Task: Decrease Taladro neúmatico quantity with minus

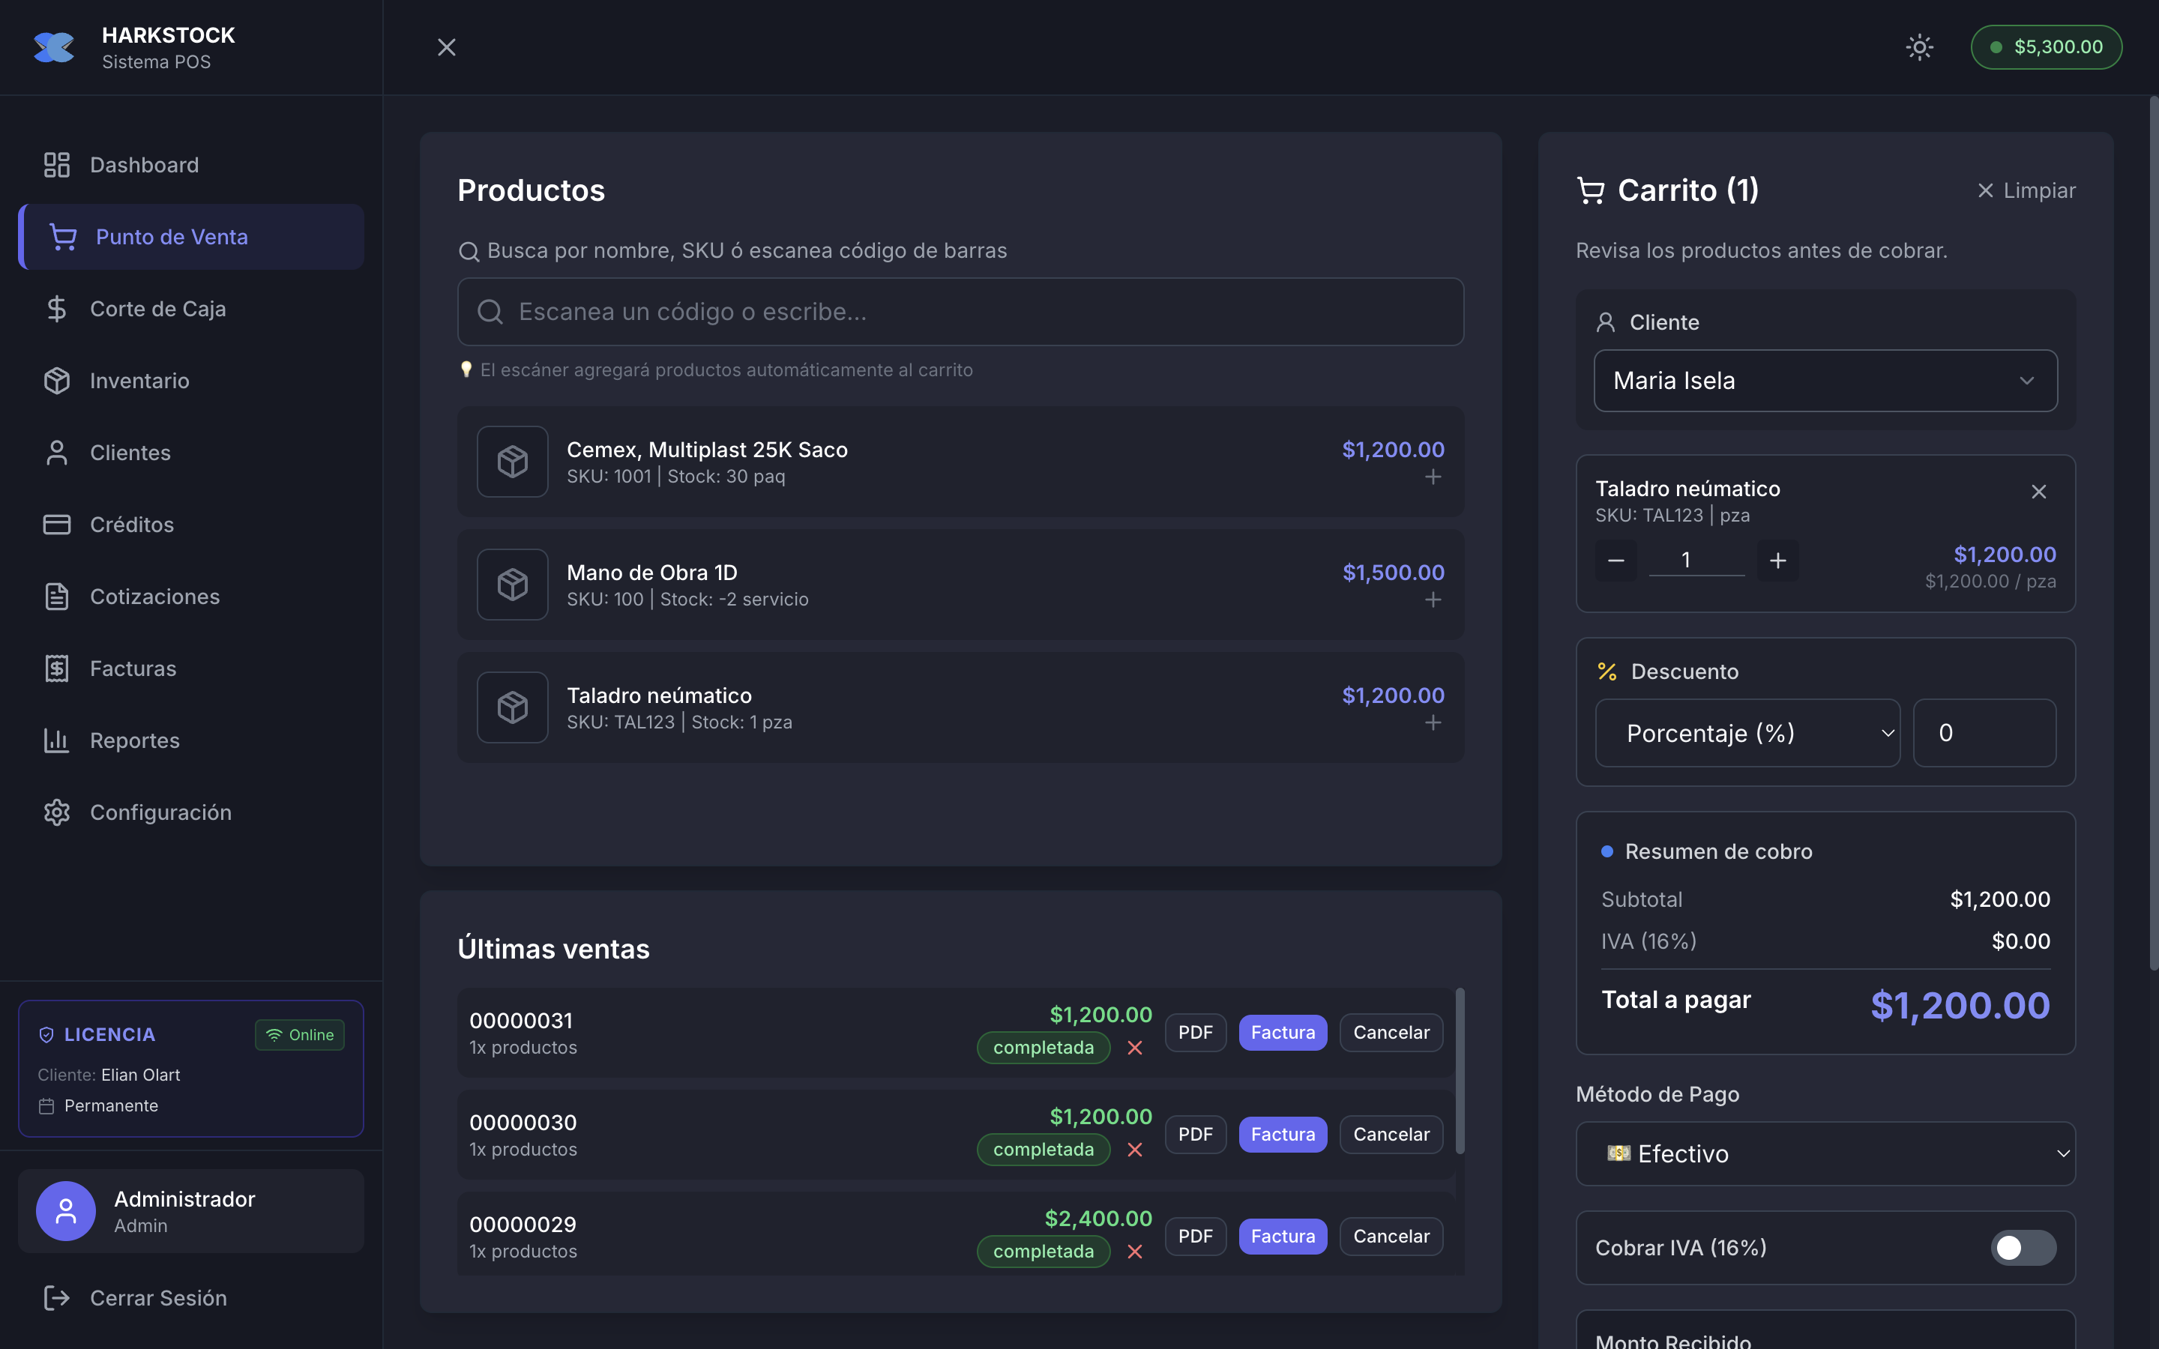Action: pos(1616,561)
